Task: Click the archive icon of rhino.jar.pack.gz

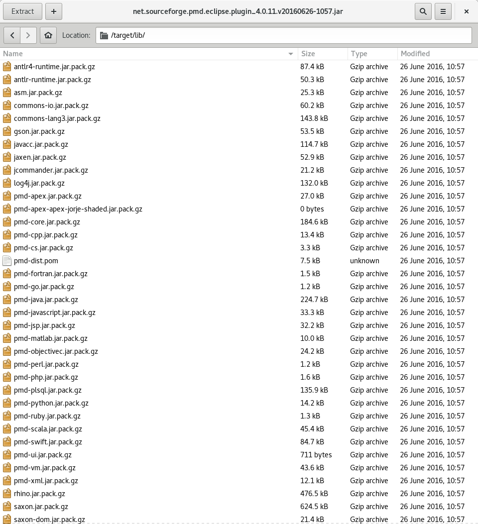Action: pyautogui.click(x=6, y=494)
